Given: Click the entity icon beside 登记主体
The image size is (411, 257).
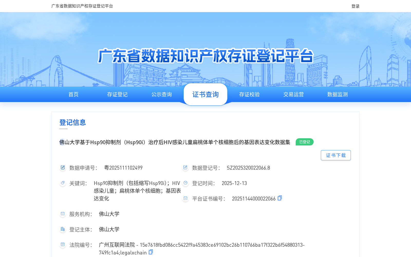Looking at the screenshot, I should click(63, 229).
